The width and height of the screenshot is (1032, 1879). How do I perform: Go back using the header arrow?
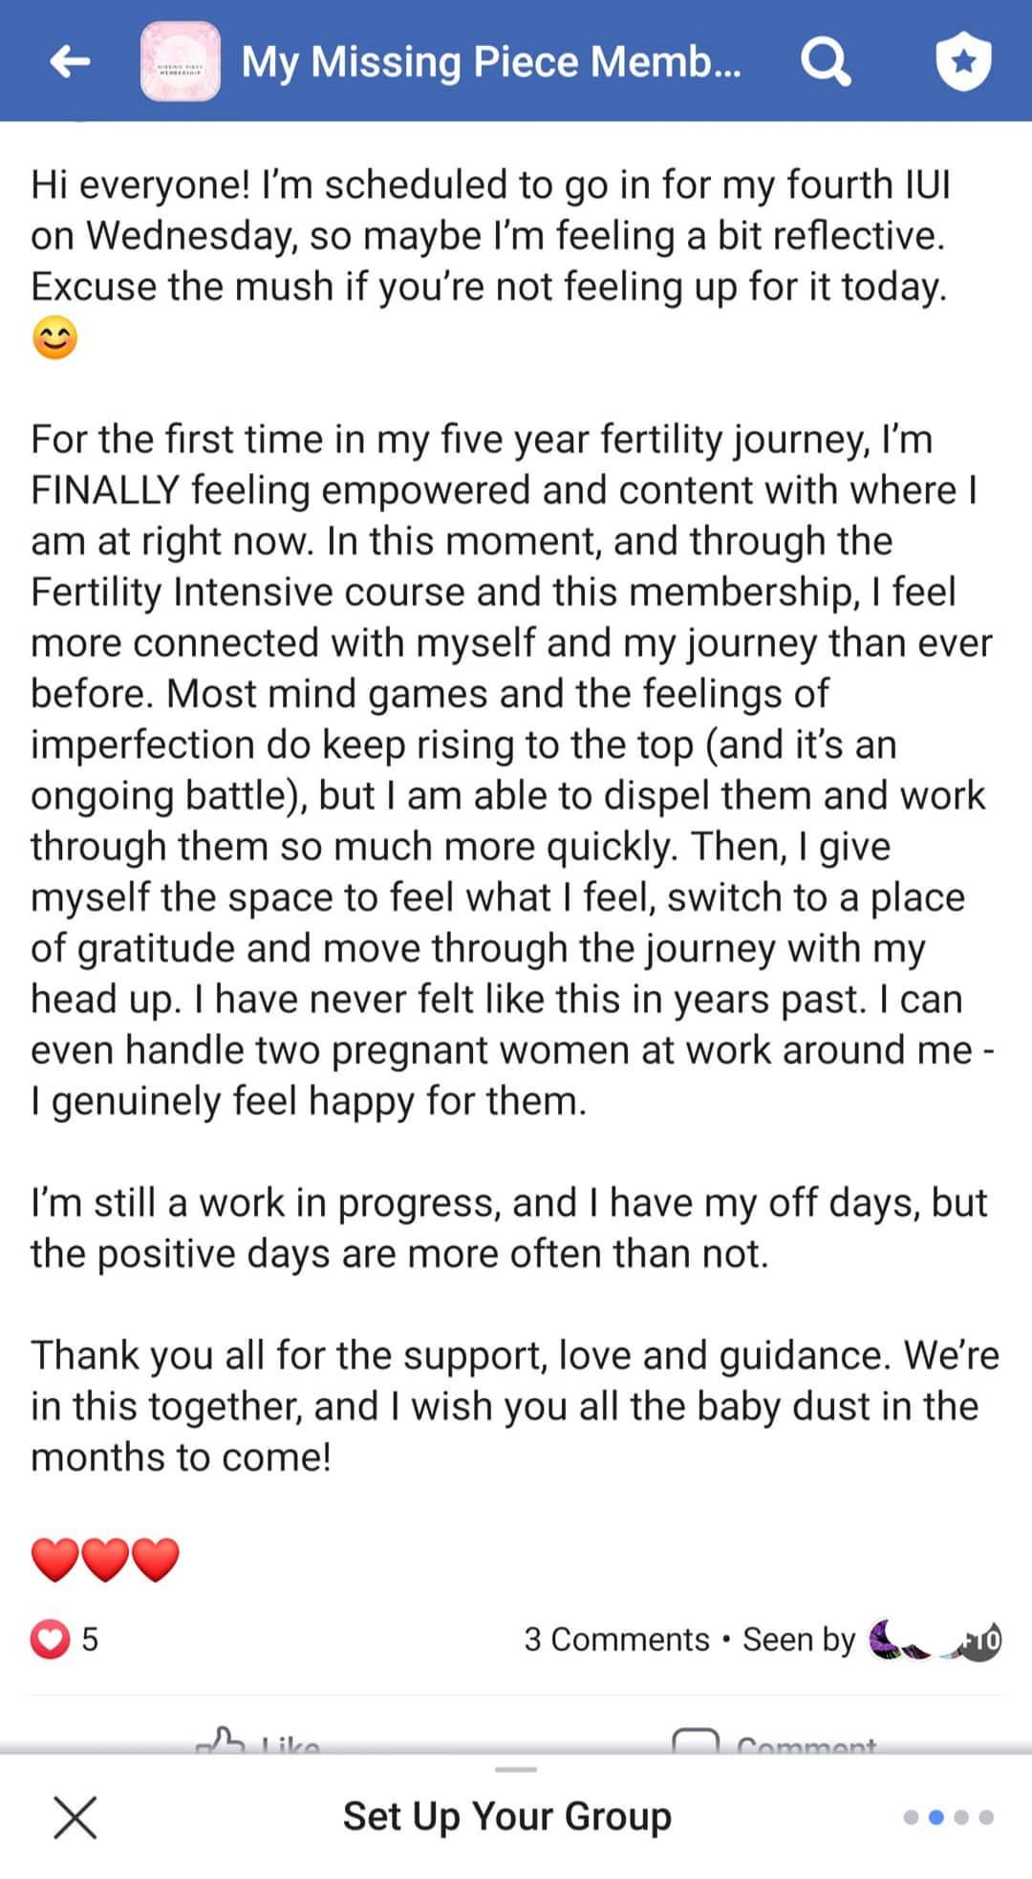(x=70, y=62)
